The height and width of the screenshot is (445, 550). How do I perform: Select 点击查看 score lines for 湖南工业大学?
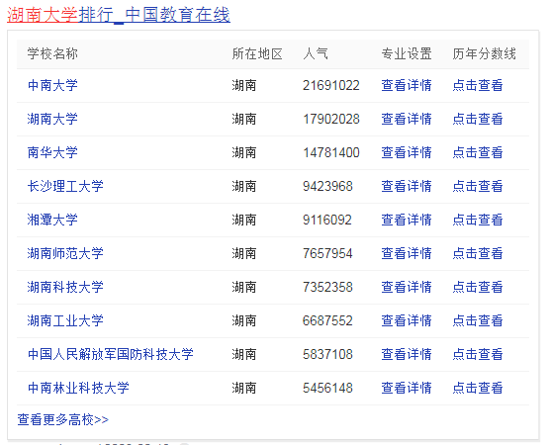pos(478,320)
